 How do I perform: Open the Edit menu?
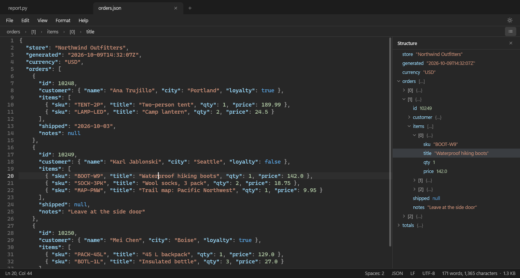pyautogui.click(x=25, y=20)
